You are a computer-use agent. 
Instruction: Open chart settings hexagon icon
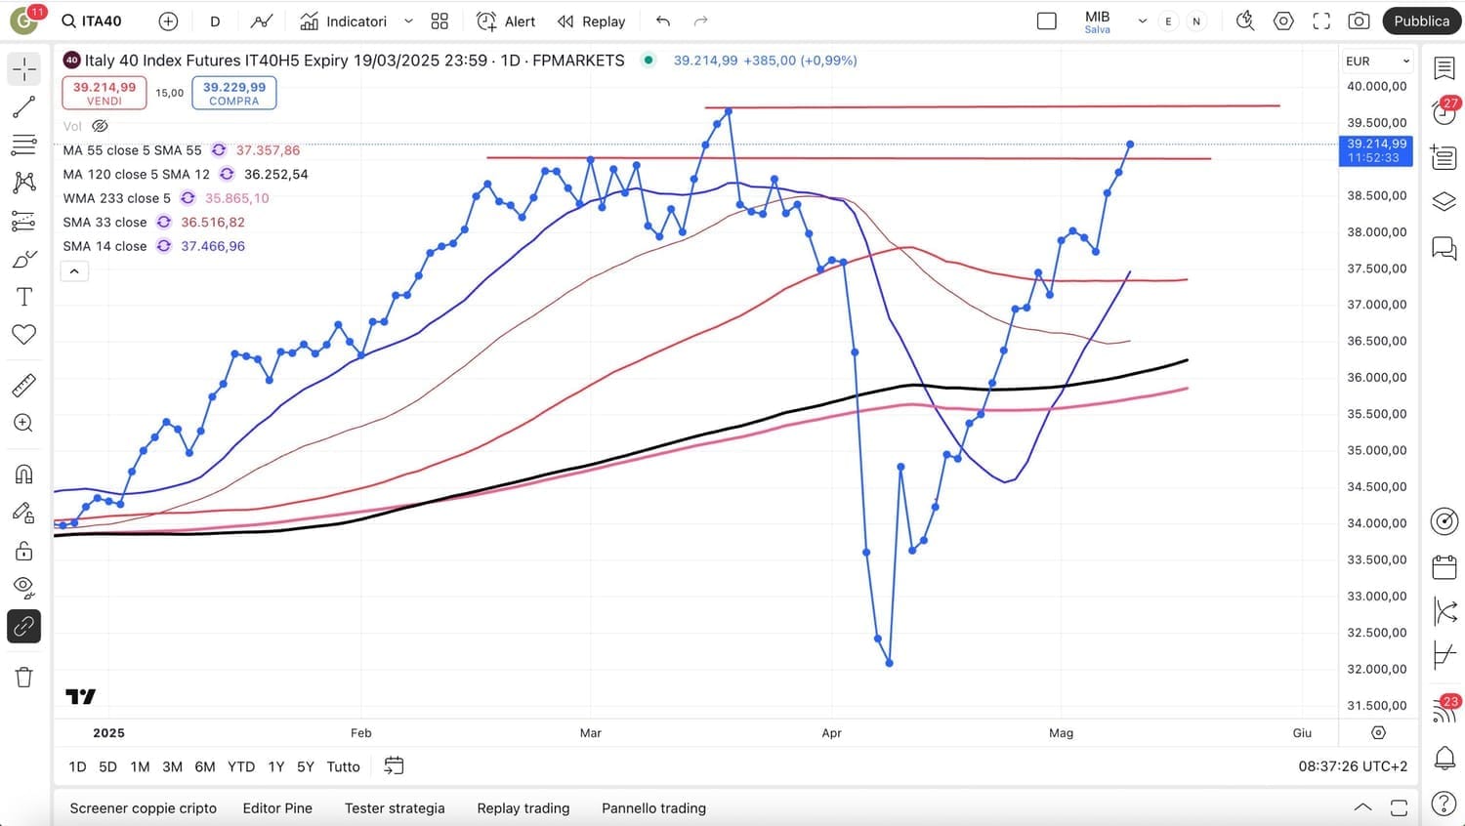click(1283, 21)
